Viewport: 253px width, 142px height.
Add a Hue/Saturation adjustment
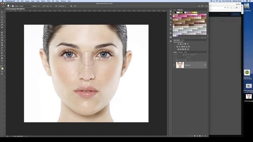pyautogui.click(x=177, y=47)
